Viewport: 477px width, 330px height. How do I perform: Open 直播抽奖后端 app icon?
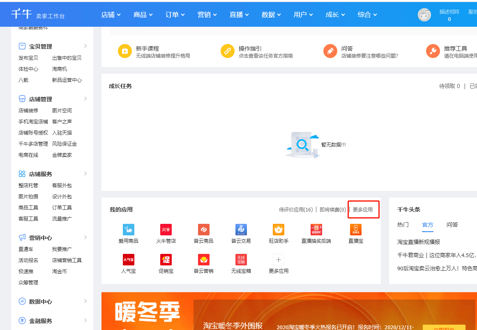[316, 230]
